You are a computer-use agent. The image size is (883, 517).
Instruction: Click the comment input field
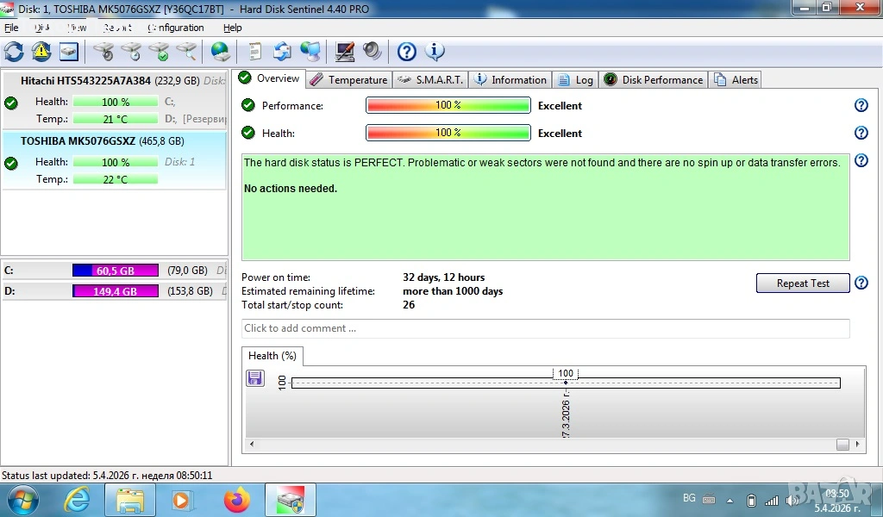pos(545,328)
